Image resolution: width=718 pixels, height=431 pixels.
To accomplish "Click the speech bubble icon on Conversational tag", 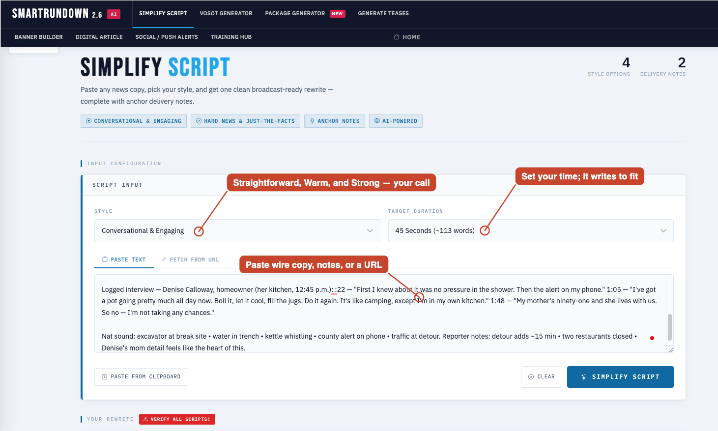I will click(88, 121).
